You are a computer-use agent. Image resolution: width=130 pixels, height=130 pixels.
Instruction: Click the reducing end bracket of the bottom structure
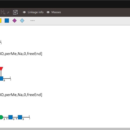(30, 117)
